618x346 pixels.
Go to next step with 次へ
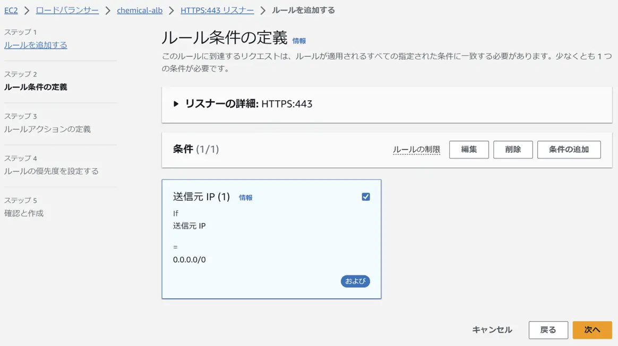tap(592, 330)
